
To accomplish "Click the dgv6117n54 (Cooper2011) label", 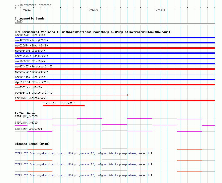I will (32, 82).
